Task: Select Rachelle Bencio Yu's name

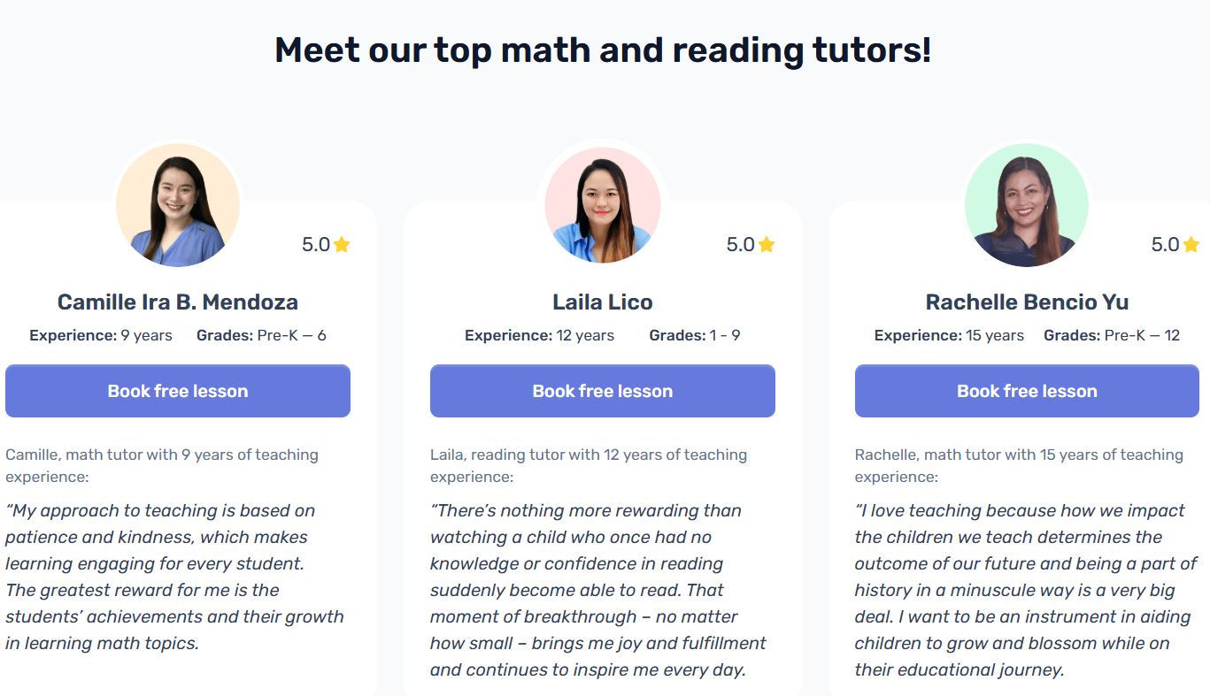Action: 1027,302
